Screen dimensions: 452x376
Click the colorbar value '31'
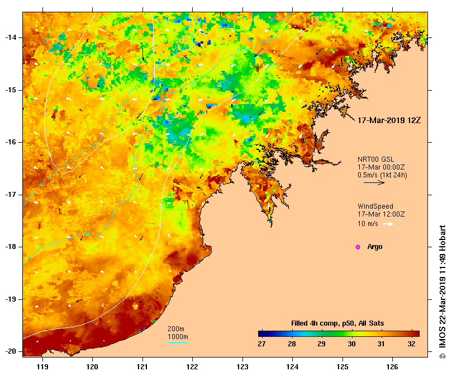point(381,344)
